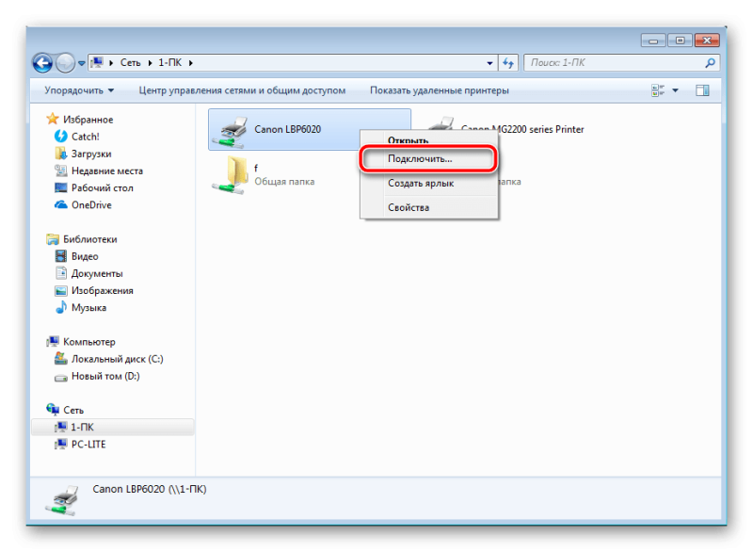Select the shared folder f icon
This screenshot has height=552, width=753.
tap(230, 175)
